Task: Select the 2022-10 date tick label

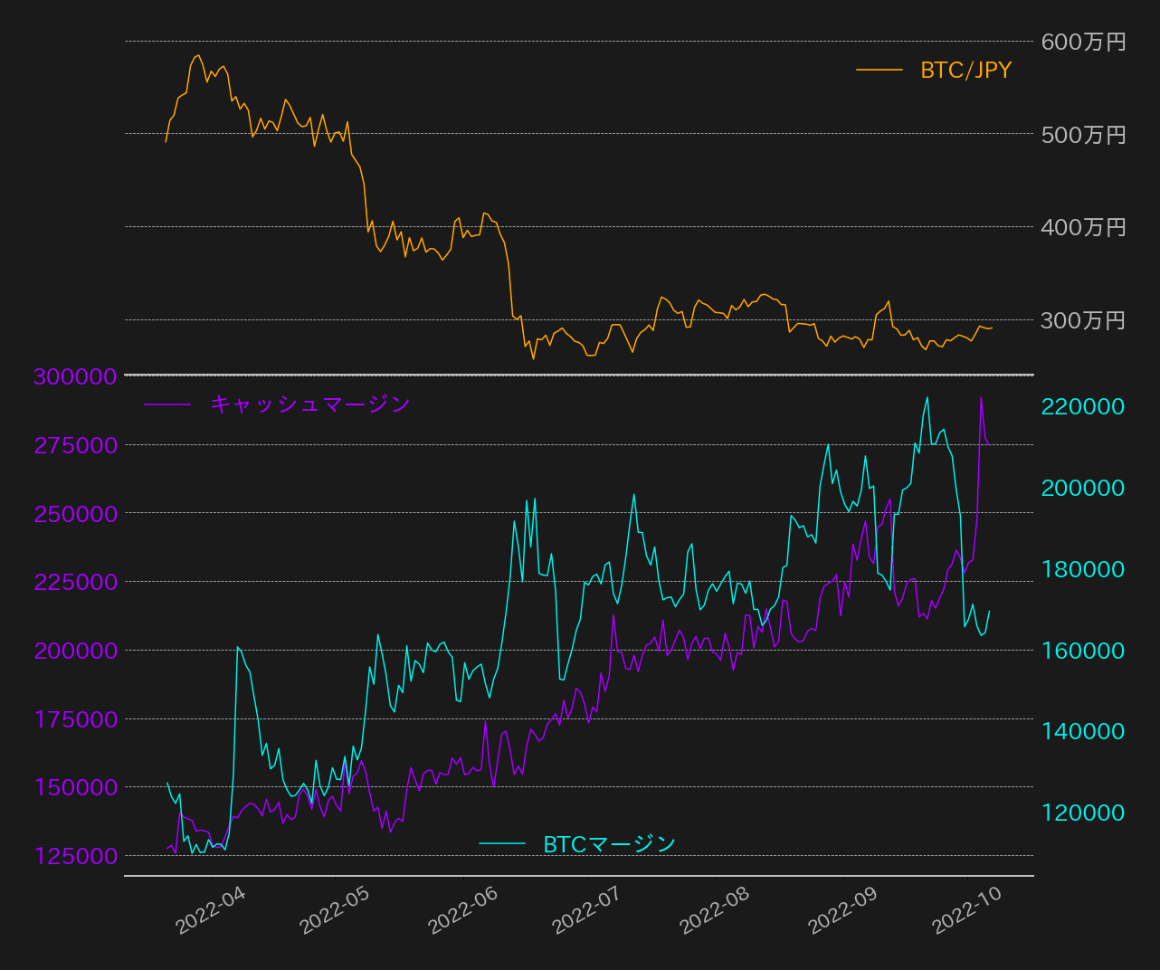Action: (966, 909)
